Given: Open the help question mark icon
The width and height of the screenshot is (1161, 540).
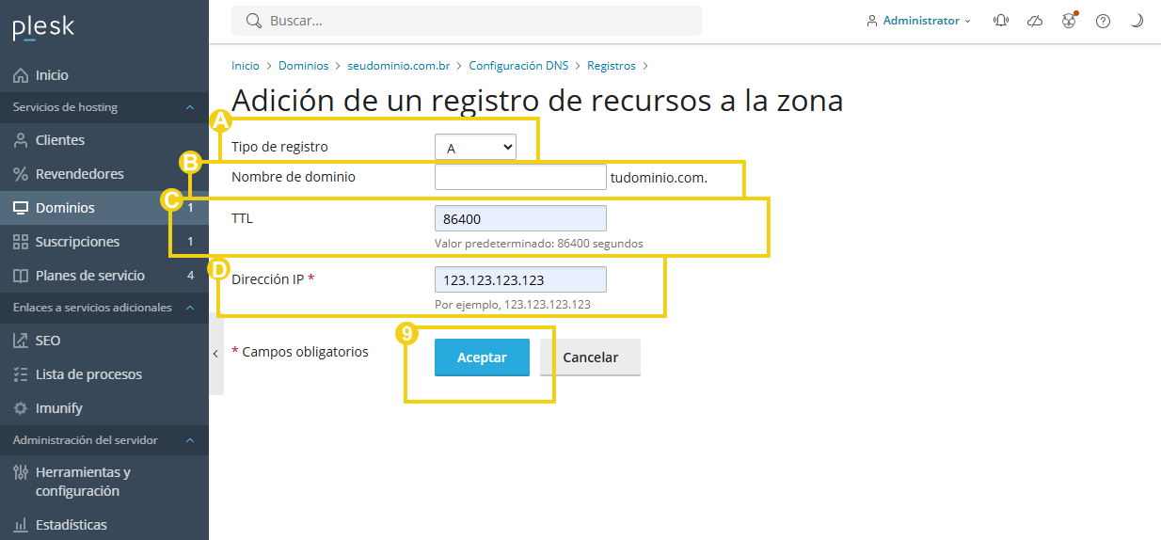Looking at the screenshot, I should (x=1103, y=21).
